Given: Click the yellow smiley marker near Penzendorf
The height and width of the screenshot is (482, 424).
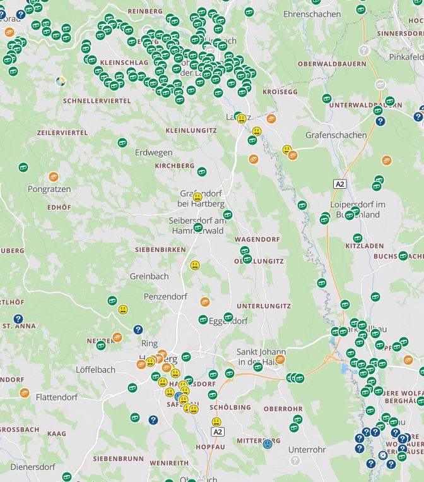Looking at the screenshot, I should coord(123,310).
